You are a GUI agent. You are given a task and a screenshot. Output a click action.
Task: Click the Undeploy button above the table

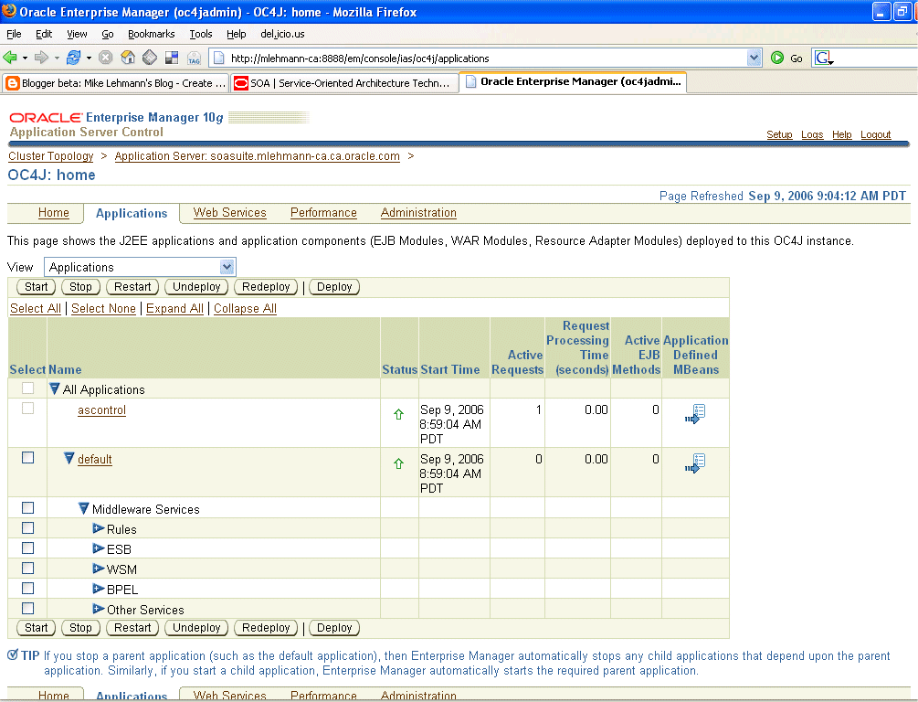tap(196, 286)
